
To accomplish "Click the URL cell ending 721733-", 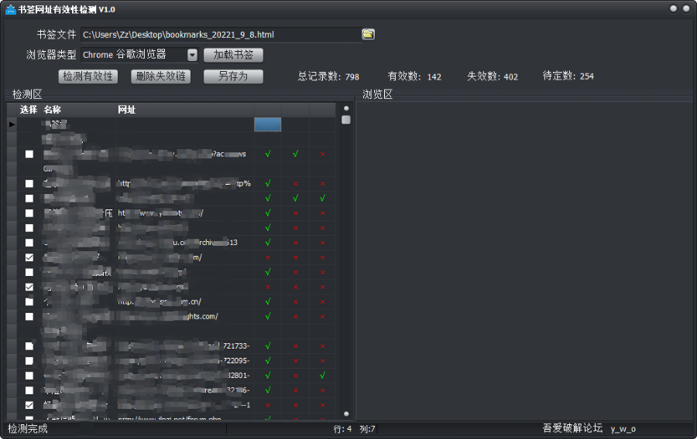I will tap(184, 346).
